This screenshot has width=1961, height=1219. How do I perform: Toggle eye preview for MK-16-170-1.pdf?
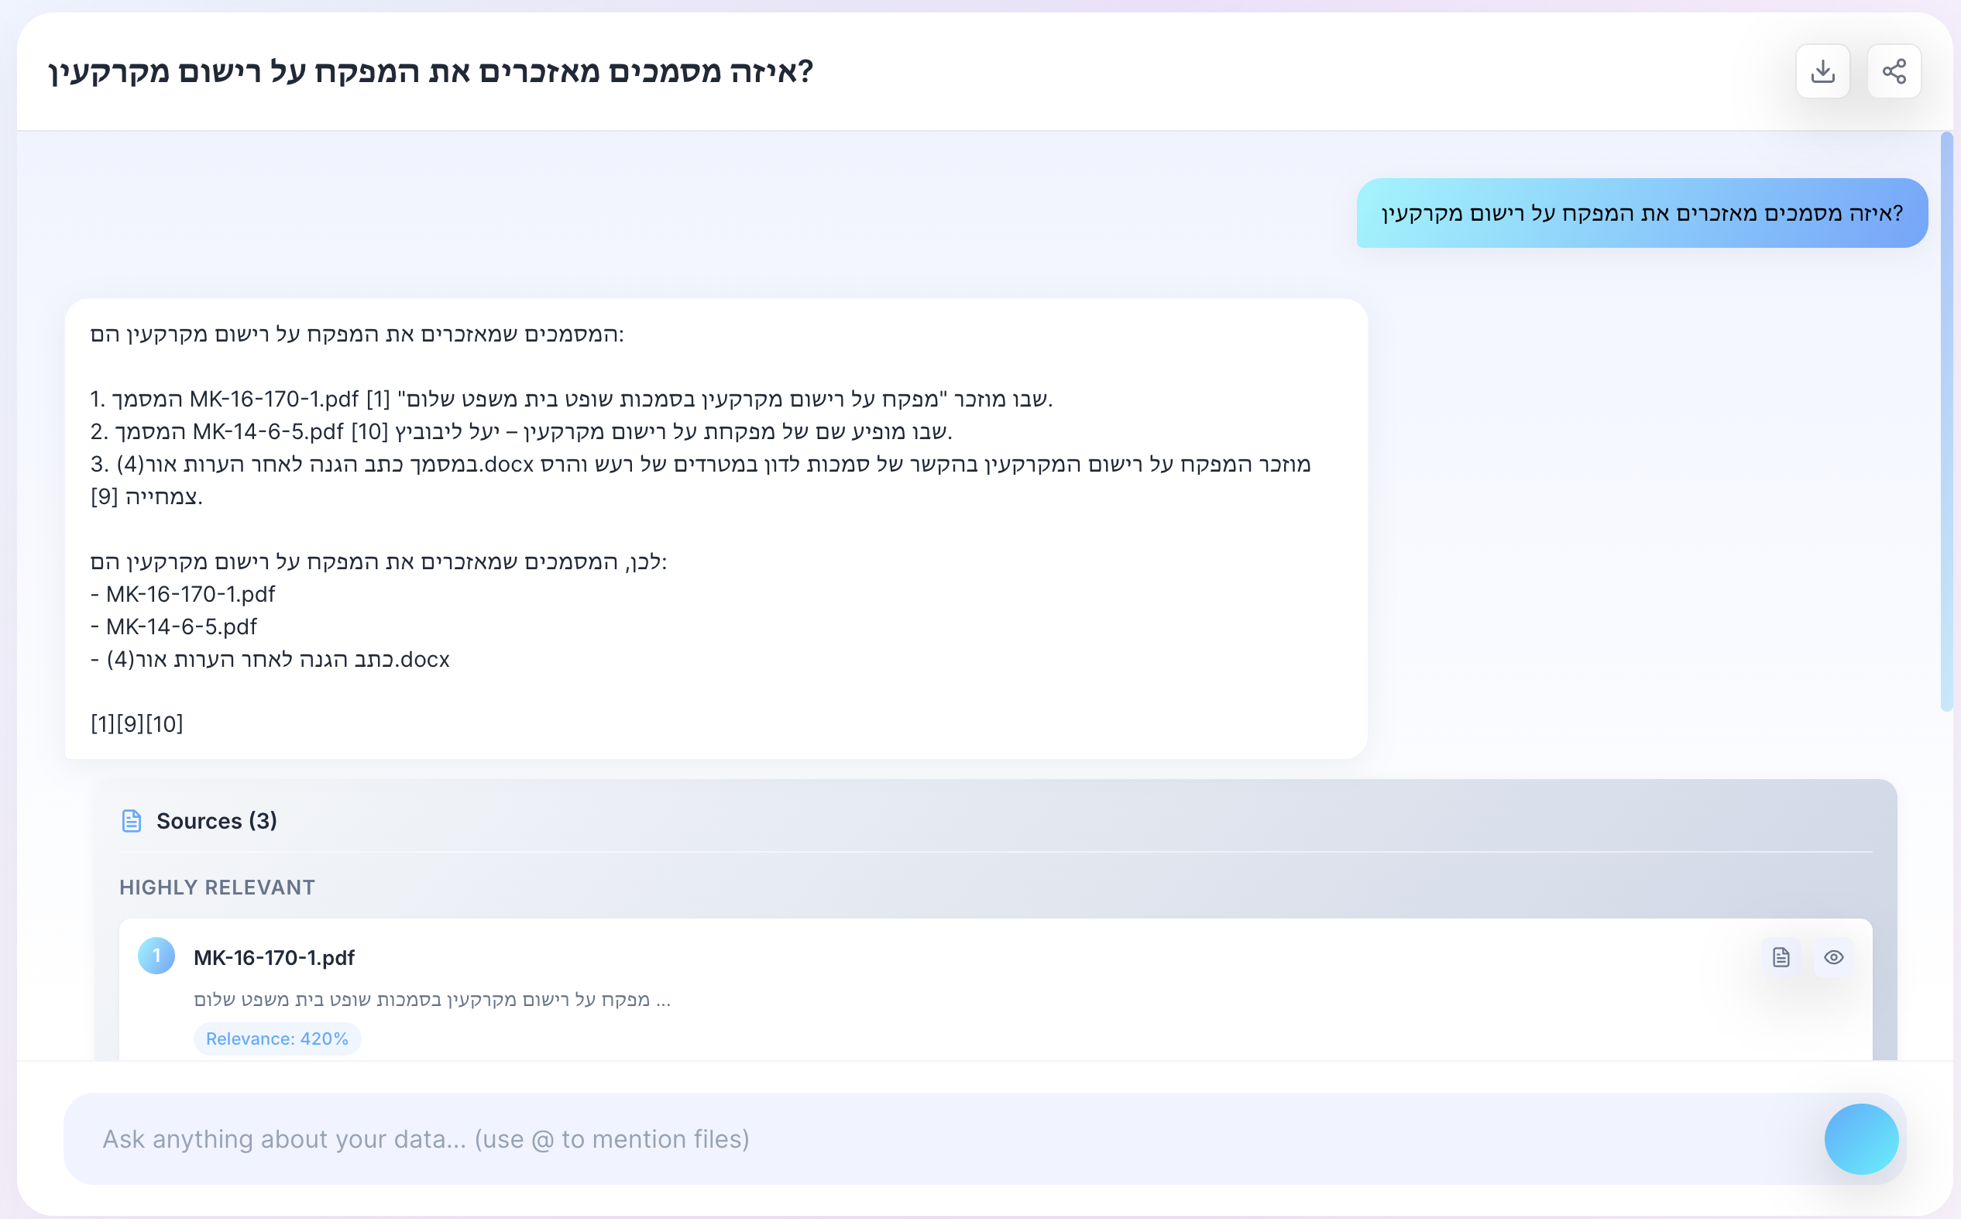[1833, 957]
